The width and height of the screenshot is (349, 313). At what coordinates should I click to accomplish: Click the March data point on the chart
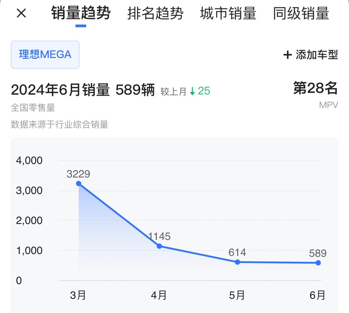79,184
